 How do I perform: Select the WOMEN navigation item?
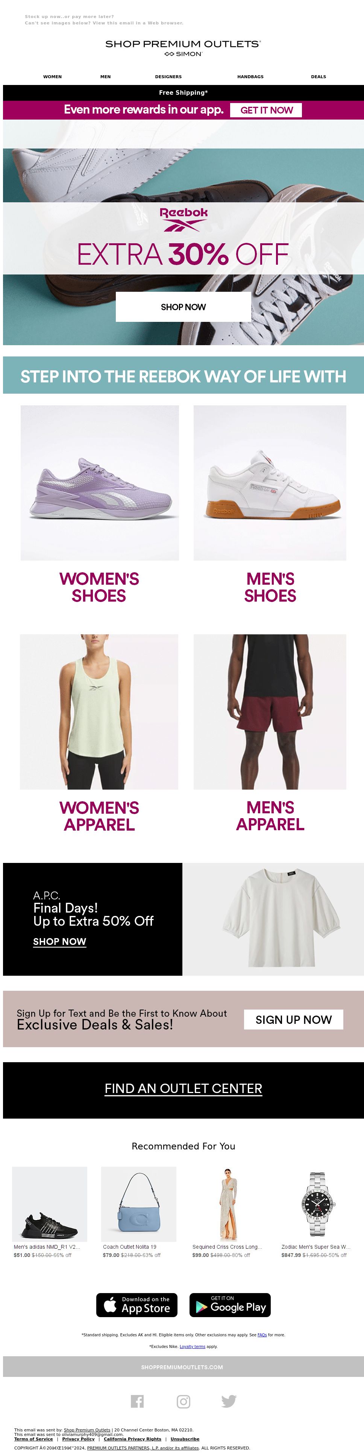click(53, 77)
